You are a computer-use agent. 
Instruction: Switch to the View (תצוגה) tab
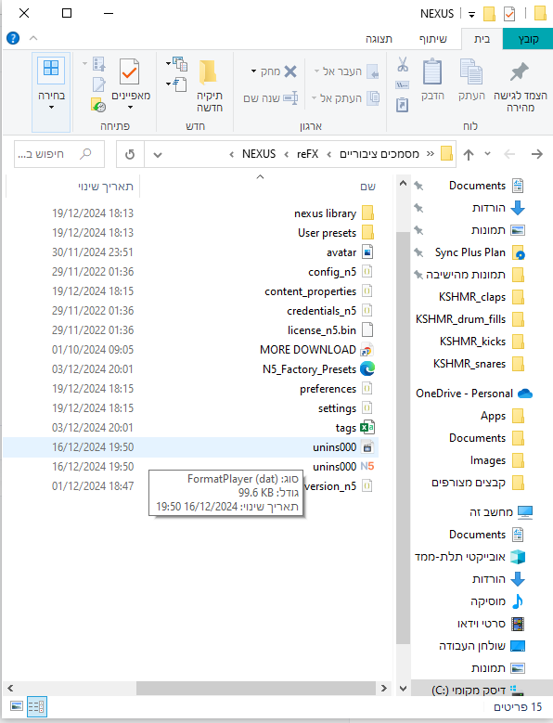pyautogui.click(x=379, y=39)
